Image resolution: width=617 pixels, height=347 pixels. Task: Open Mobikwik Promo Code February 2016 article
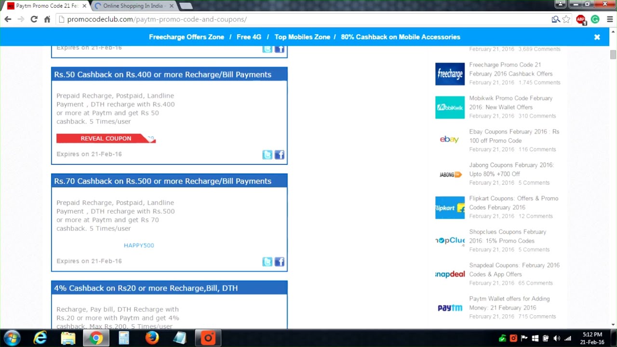(x=511, y=103)
